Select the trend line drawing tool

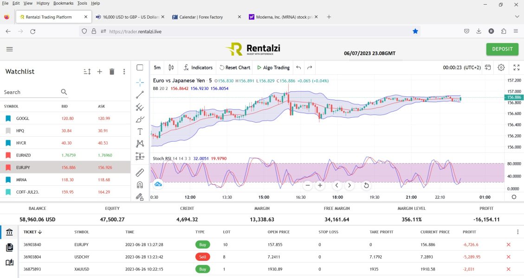click(140, 95)
